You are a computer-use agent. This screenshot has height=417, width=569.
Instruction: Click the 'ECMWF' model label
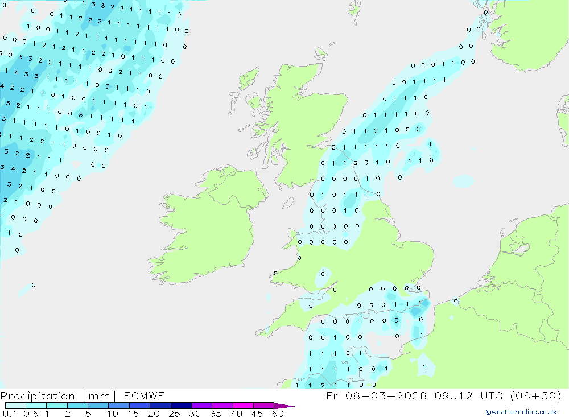[x=144, y=396]
